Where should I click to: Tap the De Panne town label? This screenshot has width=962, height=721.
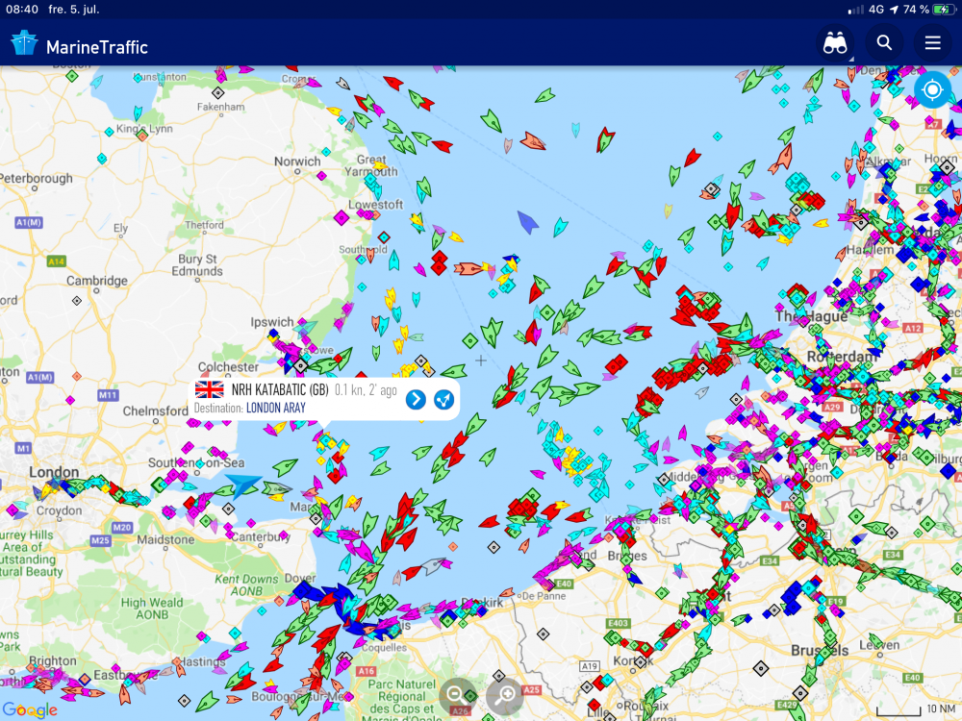point(544,595)
